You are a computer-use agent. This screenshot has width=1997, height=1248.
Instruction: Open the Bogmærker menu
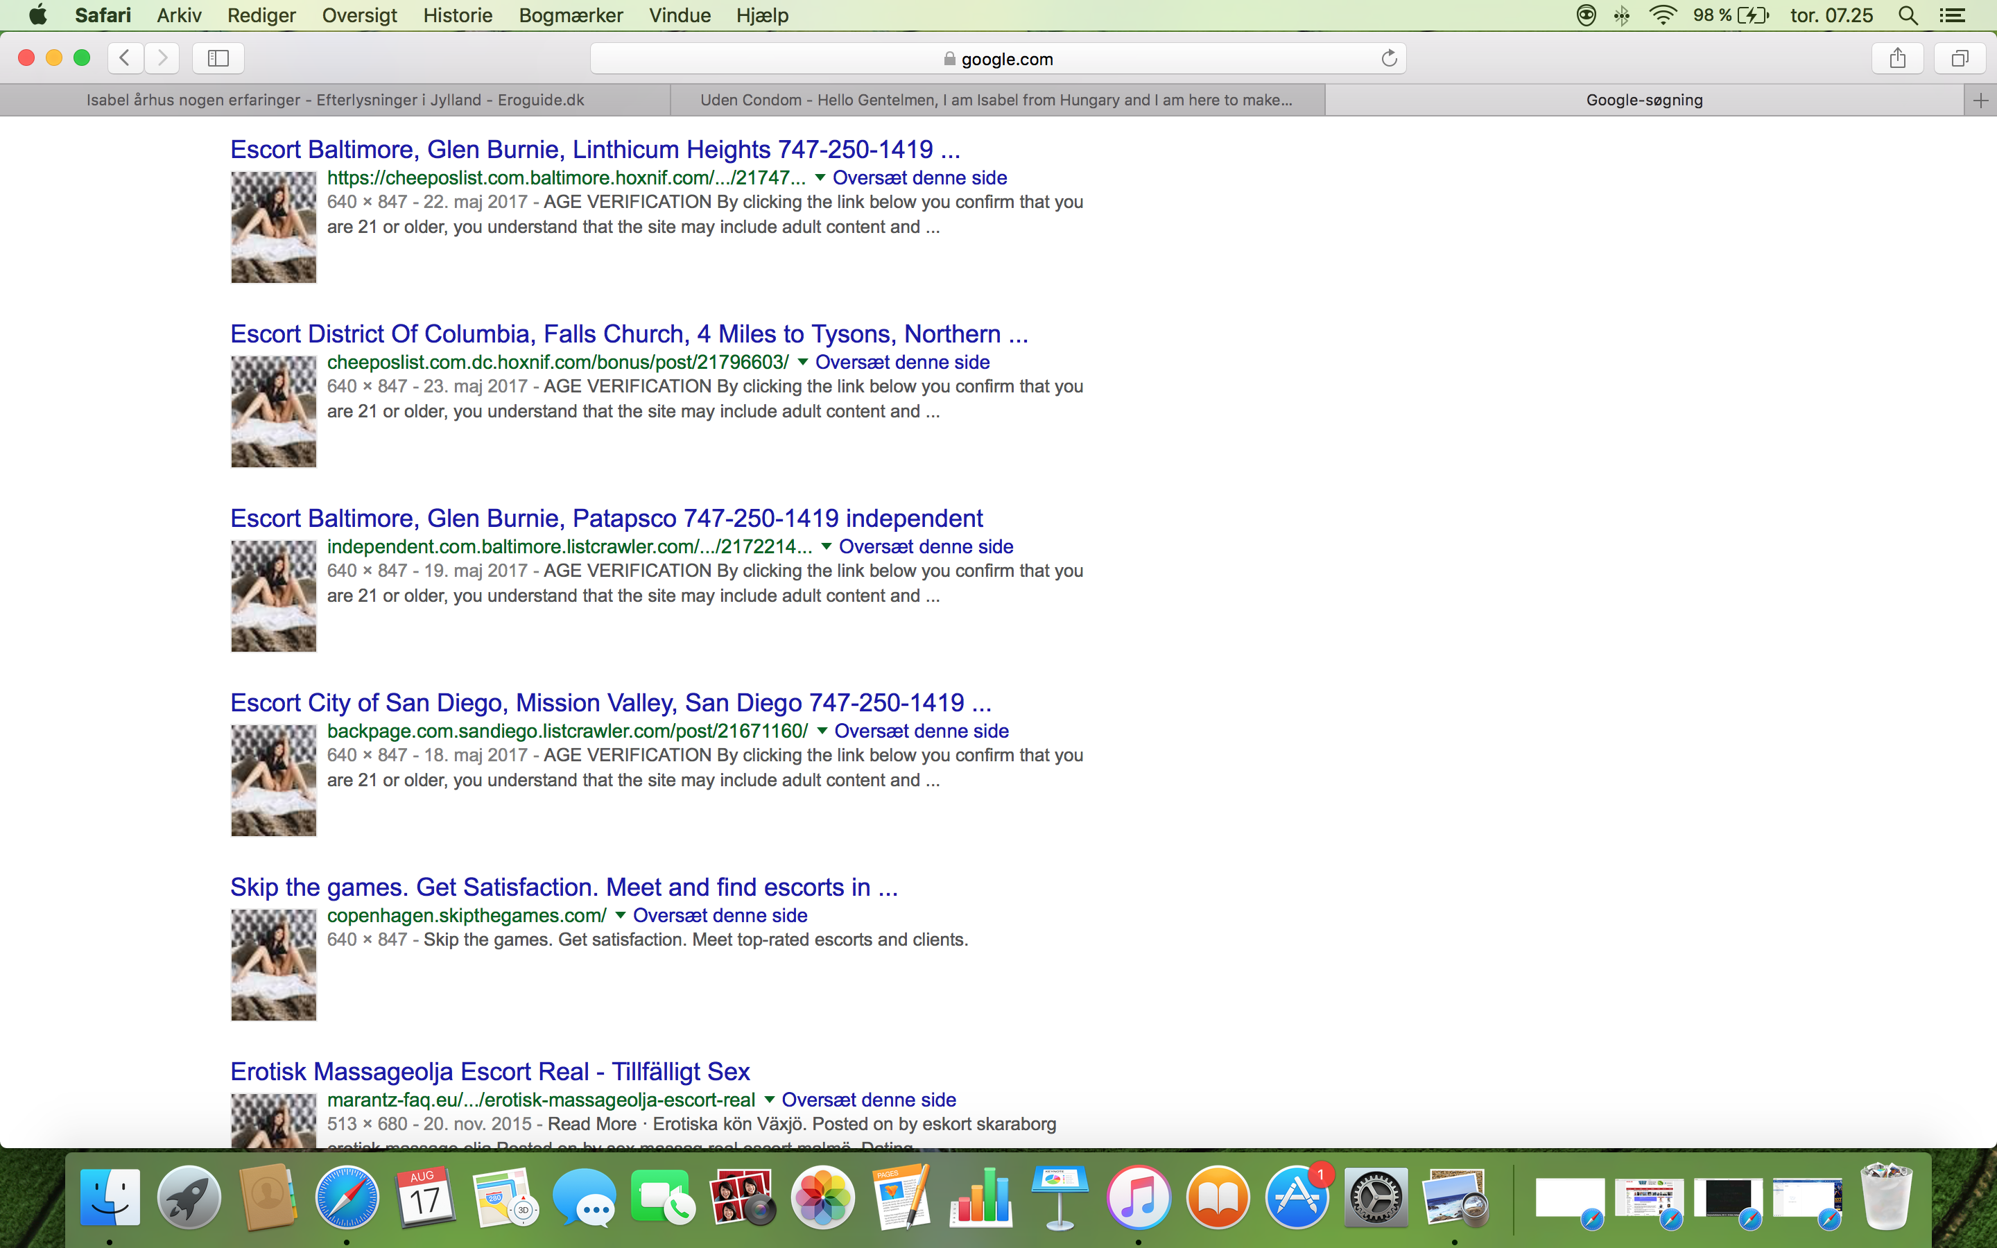(570, 15)
